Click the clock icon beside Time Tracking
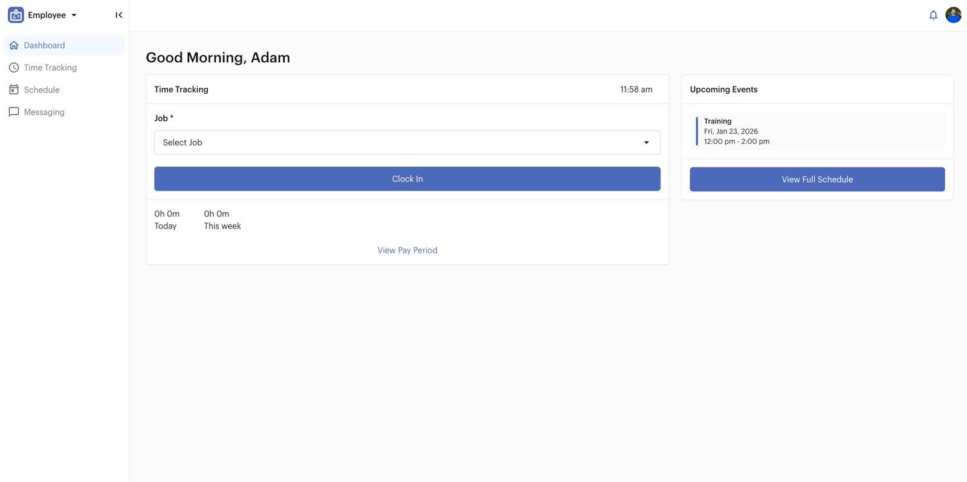 point(14,68)
